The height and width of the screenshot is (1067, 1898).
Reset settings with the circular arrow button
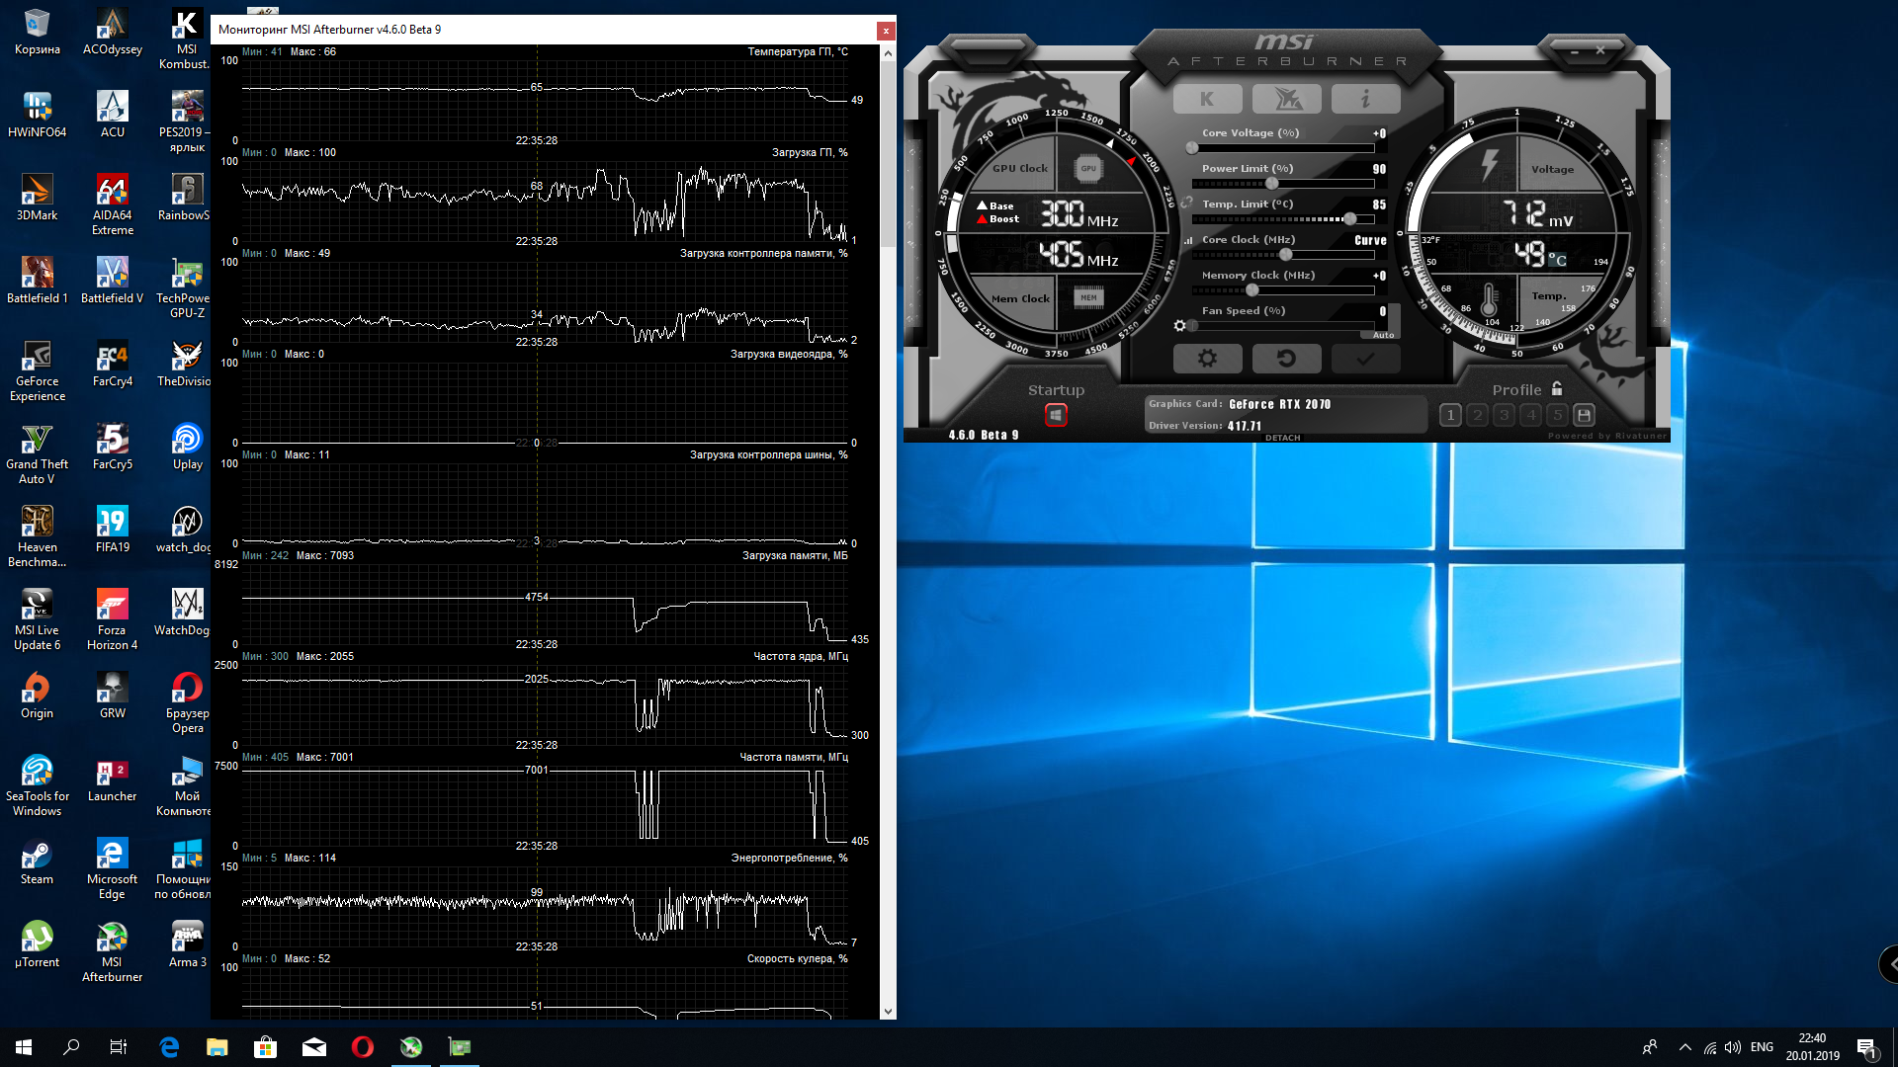pyautogui.click(x=1286, y=359)
